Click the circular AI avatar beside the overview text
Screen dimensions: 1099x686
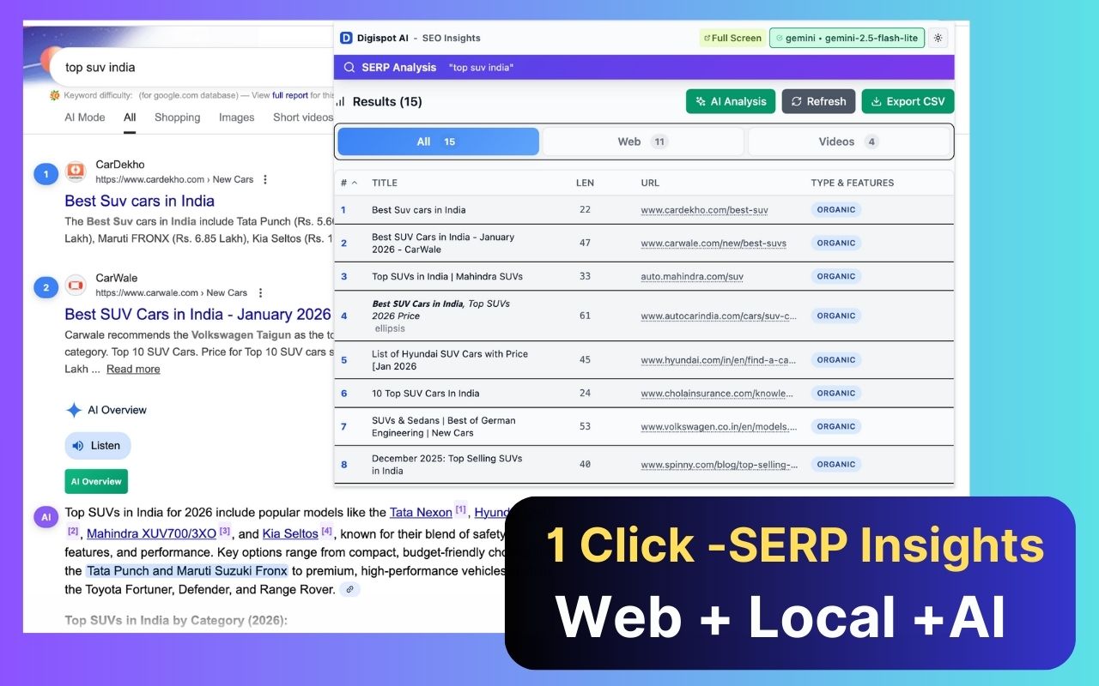(46, 516)
